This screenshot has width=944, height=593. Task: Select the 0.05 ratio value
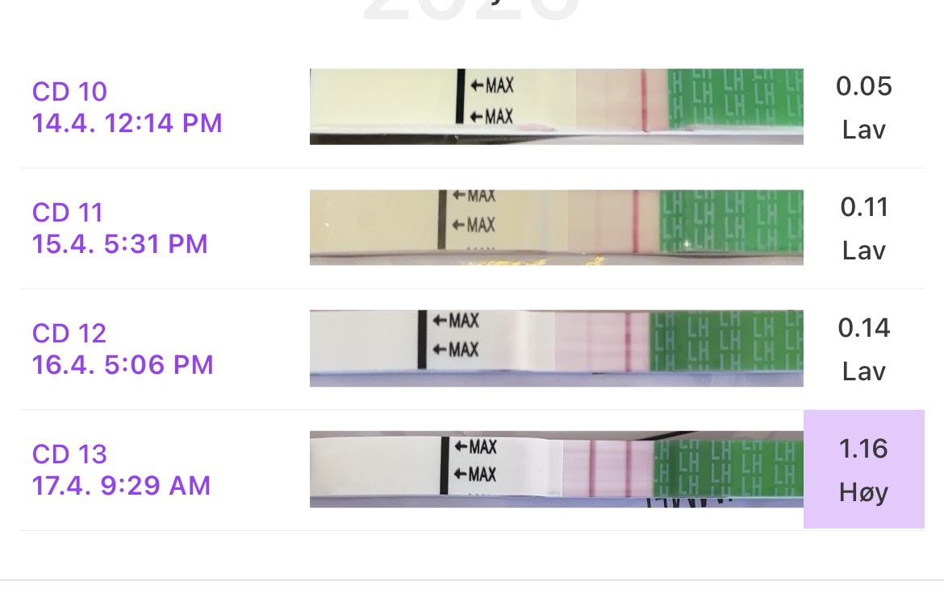(x=863, y=86)
